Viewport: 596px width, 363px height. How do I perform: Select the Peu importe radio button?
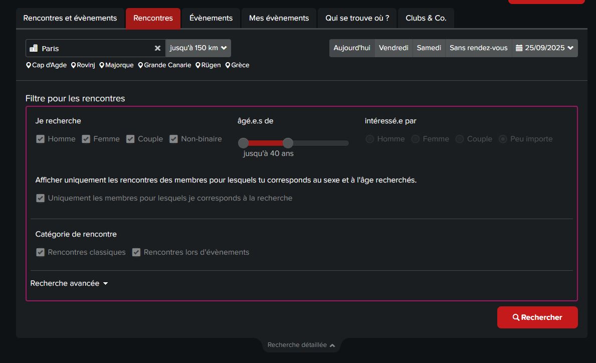pyautogui.click(x=503, y=139)
